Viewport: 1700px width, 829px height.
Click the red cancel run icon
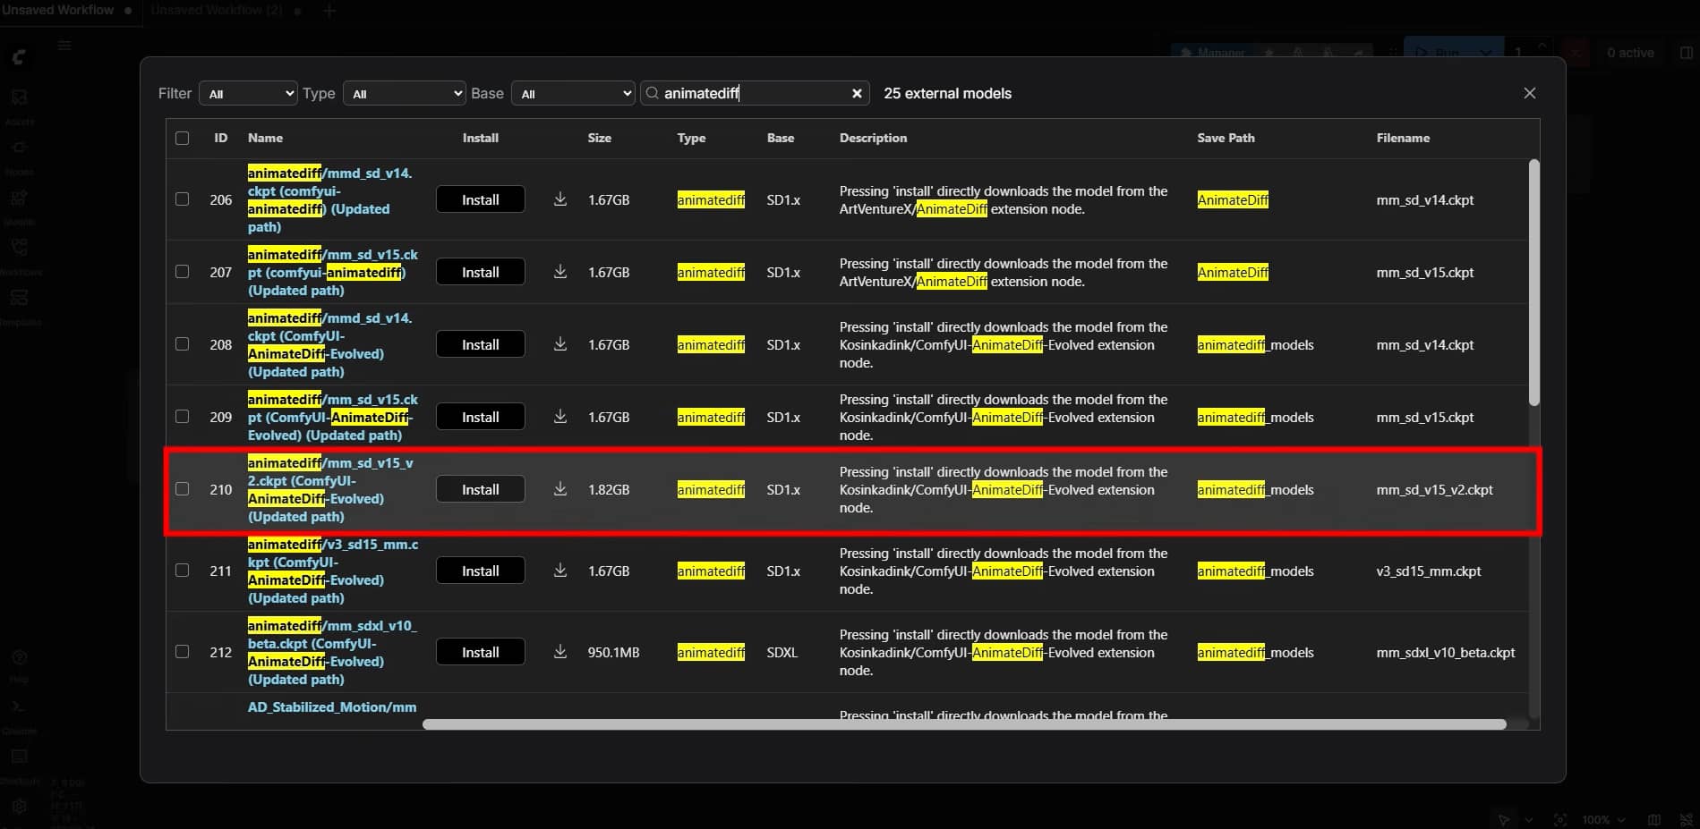point(1576,53)
